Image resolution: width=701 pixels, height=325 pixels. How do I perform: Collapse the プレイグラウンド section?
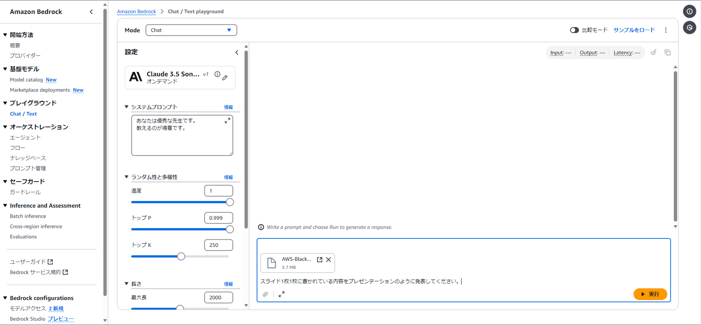tap(5, 103)
